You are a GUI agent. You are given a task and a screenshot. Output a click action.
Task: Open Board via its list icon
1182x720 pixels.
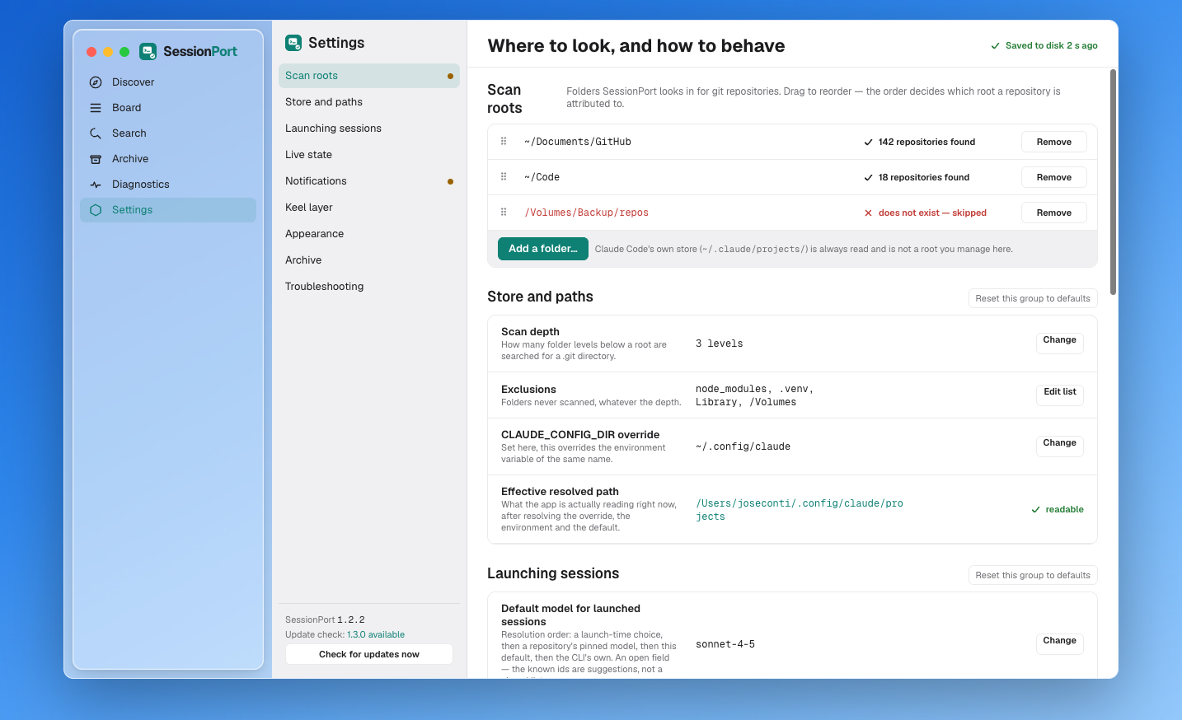click(x=96, y=108)
